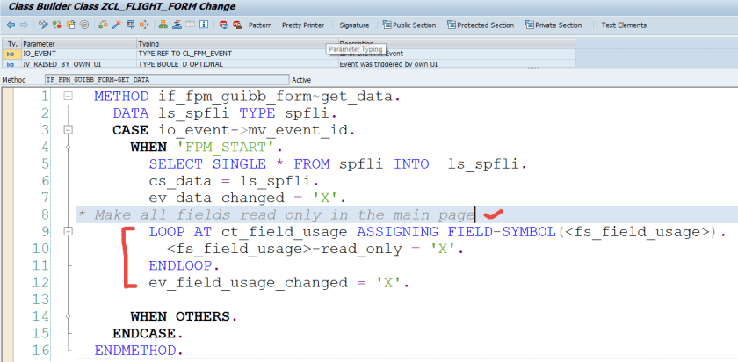This screenshot has height=362, width=738.
Task: Click the WHEN 'FPM_START' line
Action: click(x=206, y=148)
